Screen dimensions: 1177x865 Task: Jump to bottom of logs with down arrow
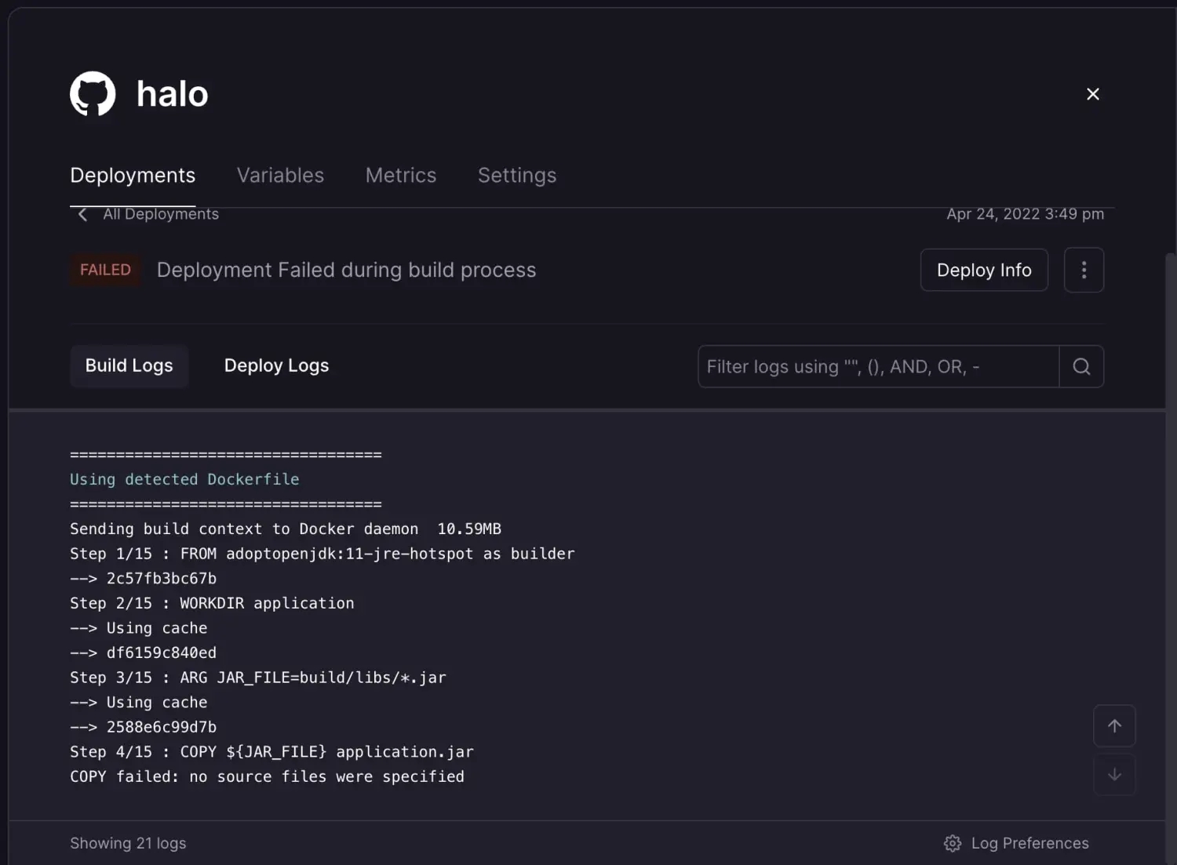pyautogui.click(x=1114, y=774)
